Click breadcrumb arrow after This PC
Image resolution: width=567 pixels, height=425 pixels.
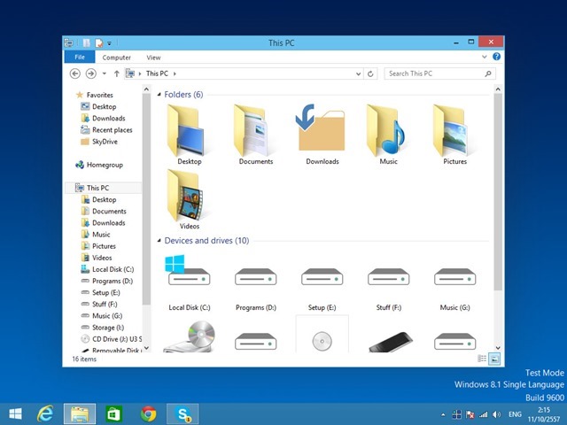pyautogui.click(x=175, y=73)
